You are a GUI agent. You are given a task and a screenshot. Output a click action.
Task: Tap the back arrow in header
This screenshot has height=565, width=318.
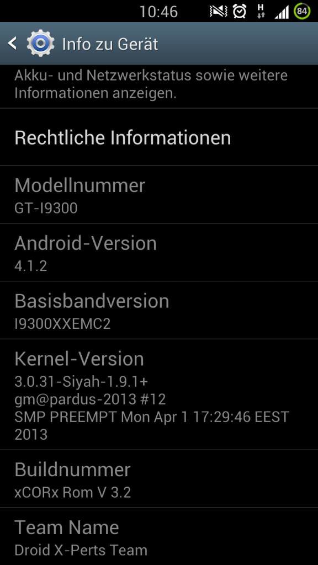click(x=12, y=44)
